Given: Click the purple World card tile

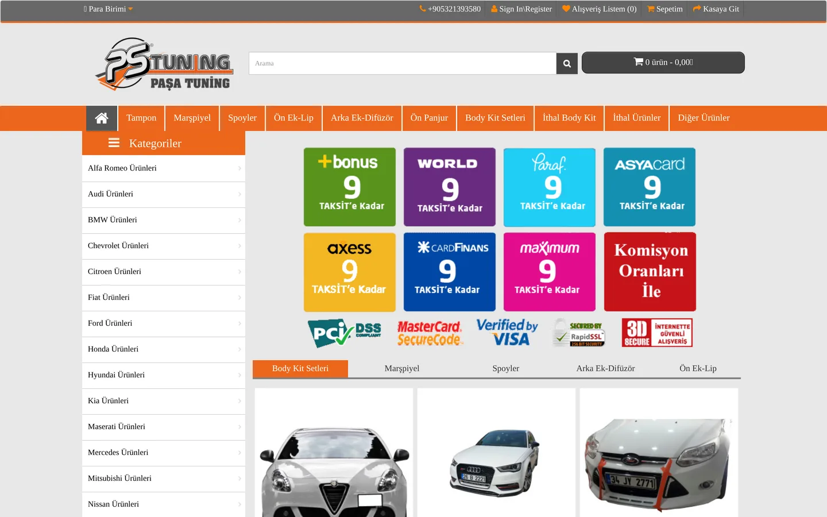Looking at the screenshot, I should 450,187.
